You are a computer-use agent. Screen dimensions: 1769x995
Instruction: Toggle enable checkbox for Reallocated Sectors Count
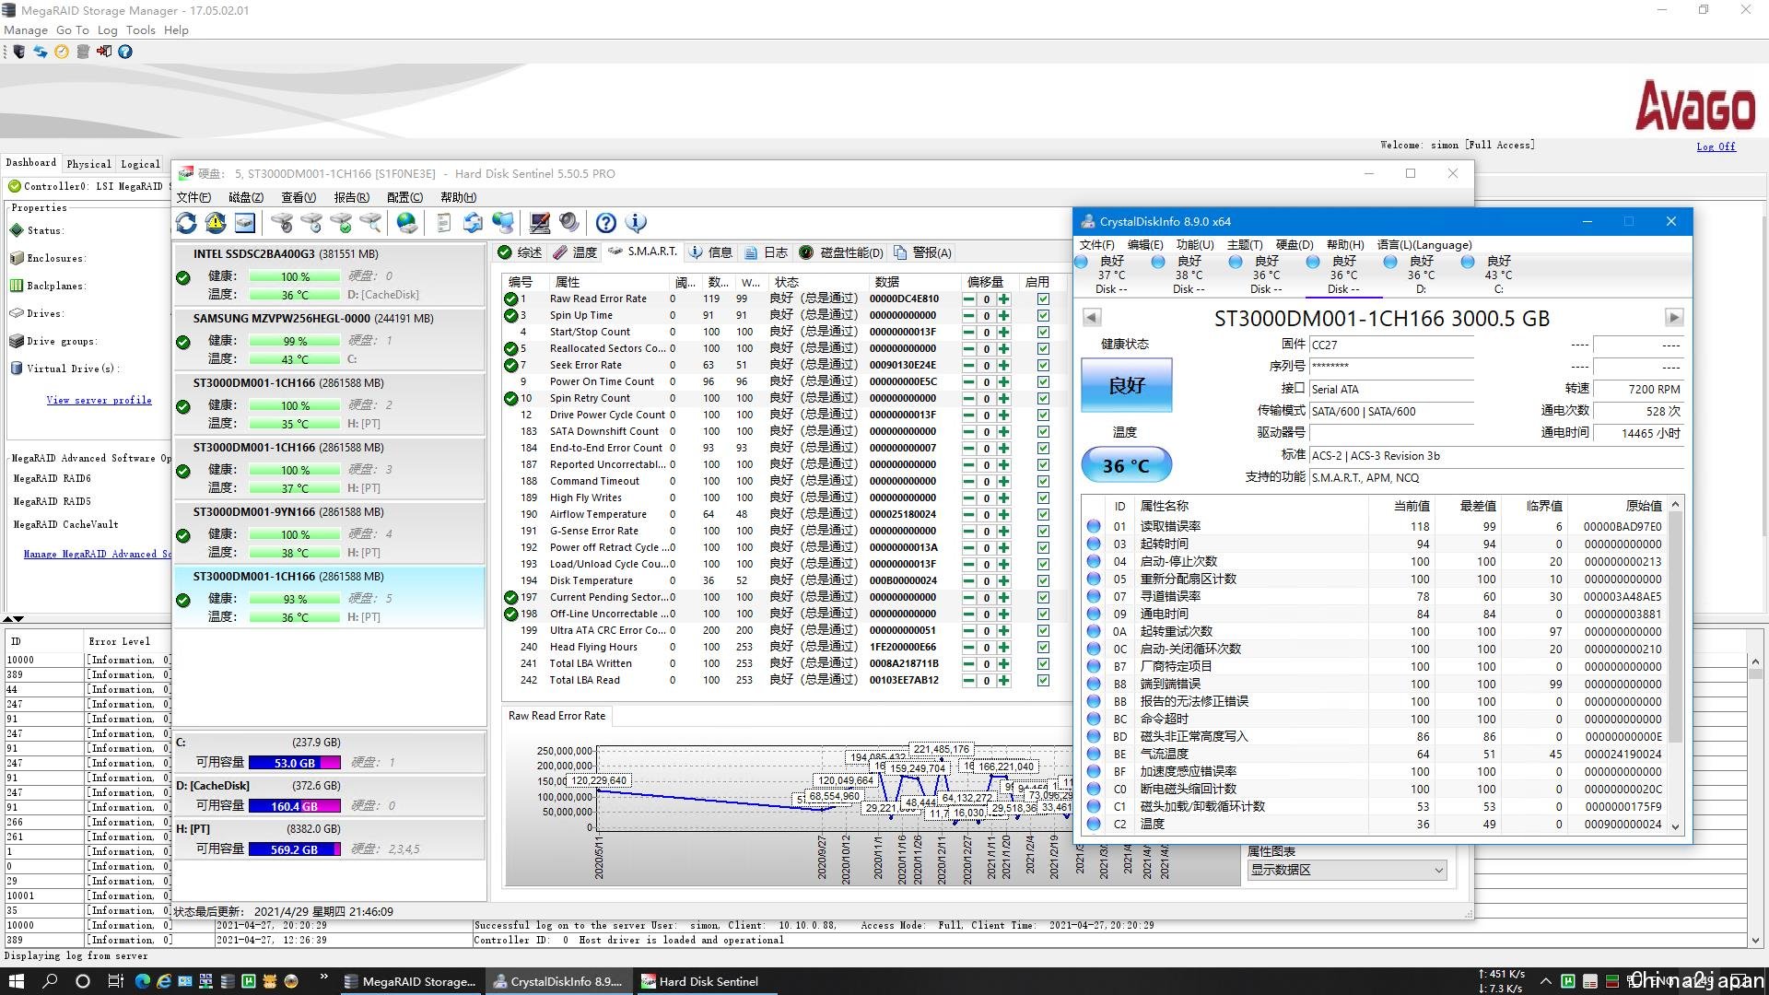point(1043,349)
